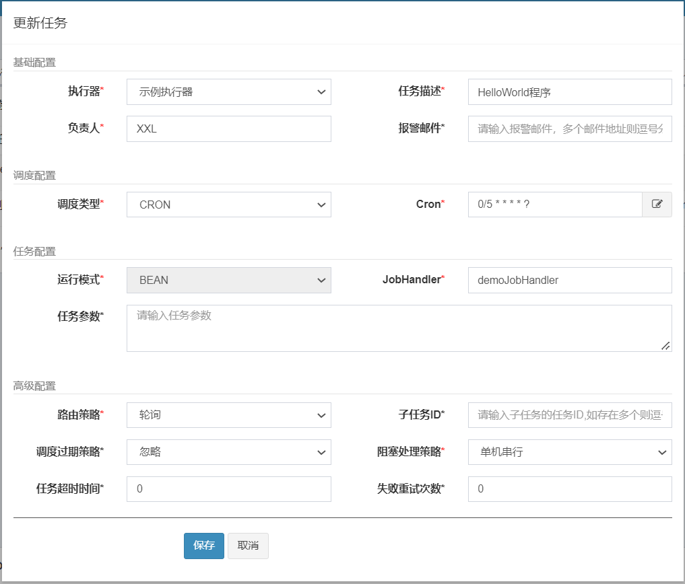Click the 任务超时时间 input field
The width and height of the screenshot is (685, 584).
(229, 489)
